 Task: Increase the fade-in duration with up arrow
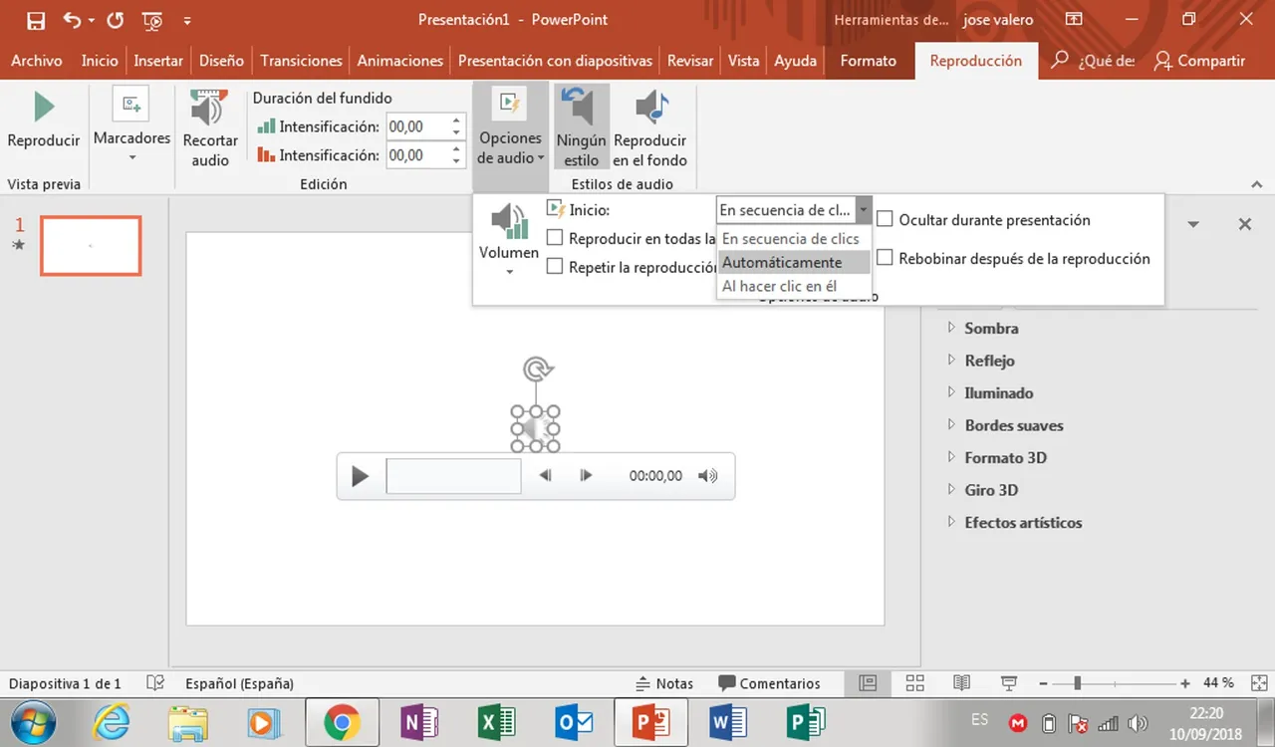(x=456, y=122)
